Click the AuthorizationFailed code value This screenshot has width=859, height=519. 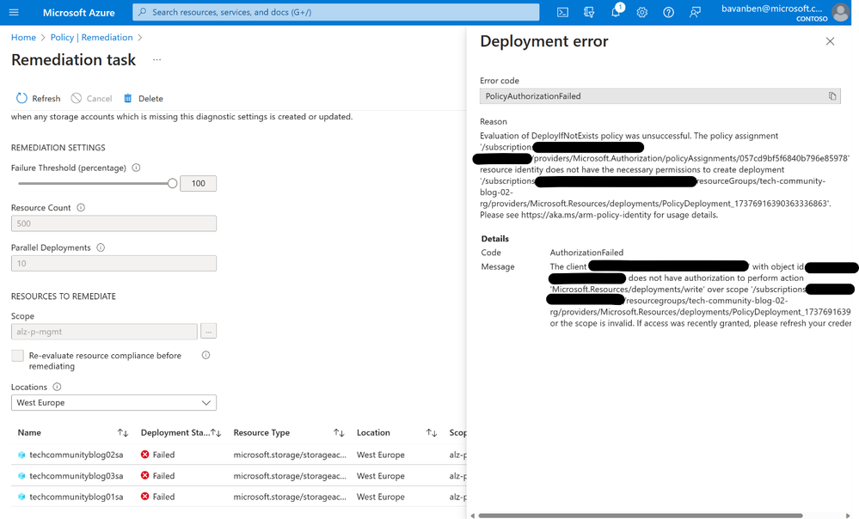tap(586, 253)
